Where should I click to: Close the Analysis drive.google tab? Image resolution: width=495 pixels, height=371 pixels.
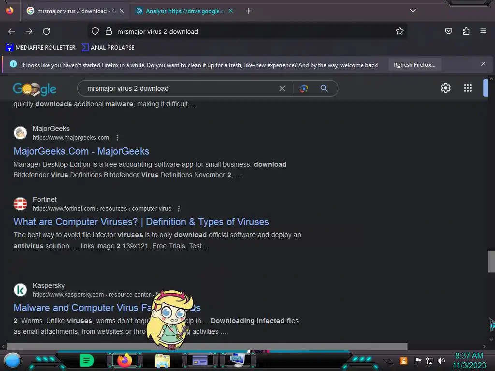pos(231,11)
